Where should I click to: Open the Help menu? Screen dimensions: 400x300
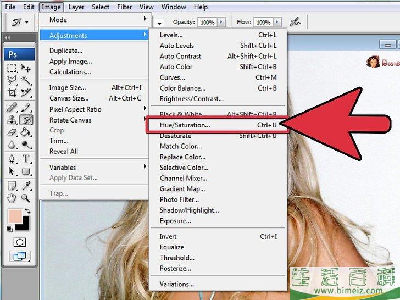tap(201, 7)
